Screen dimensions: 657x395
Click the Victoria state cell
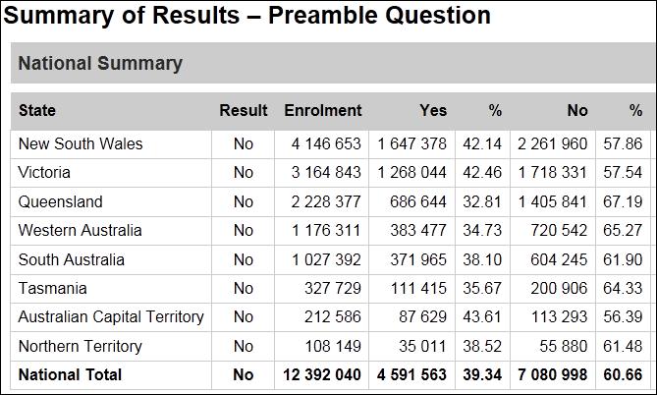click(x=45, y=173)
